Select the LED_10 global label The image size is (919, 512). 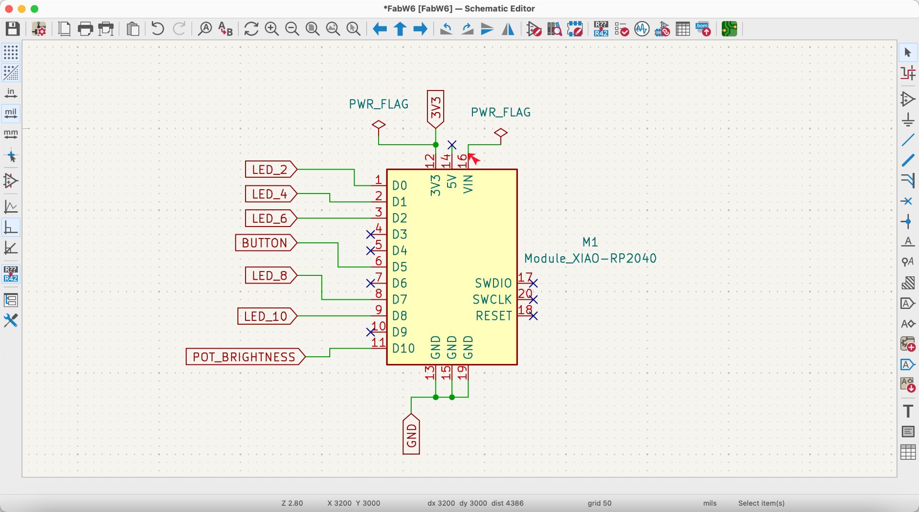[x=267, y=316]
